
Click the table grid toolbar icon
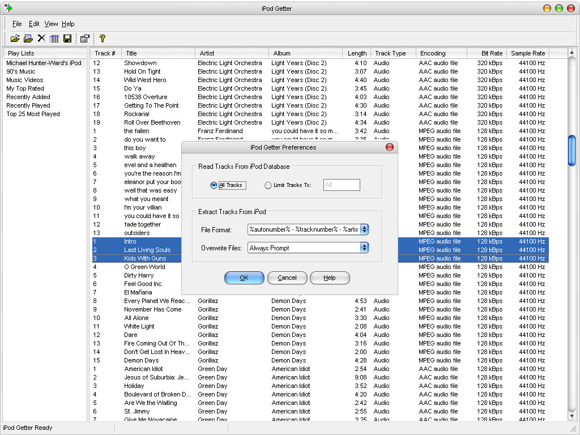pos(54,39)
